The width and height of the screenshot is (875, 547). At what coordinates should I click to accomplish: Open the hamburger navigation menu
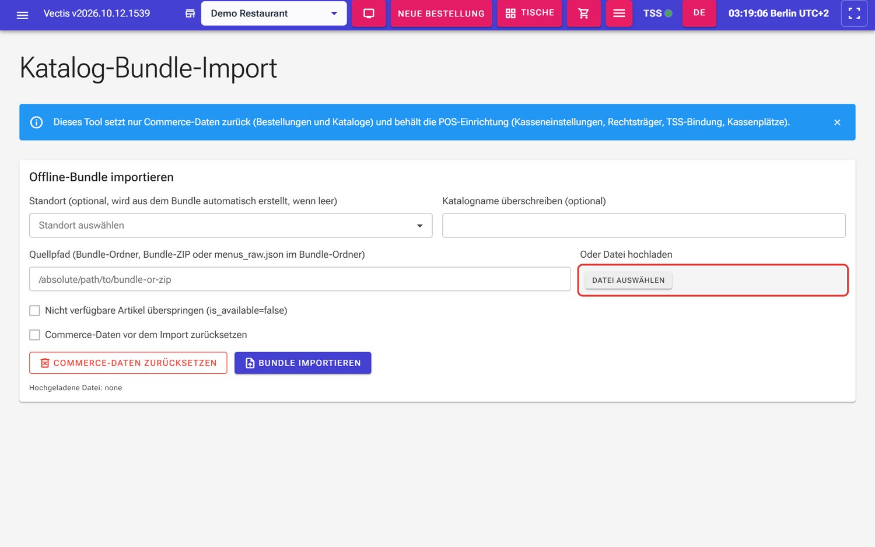coord(22,15)
